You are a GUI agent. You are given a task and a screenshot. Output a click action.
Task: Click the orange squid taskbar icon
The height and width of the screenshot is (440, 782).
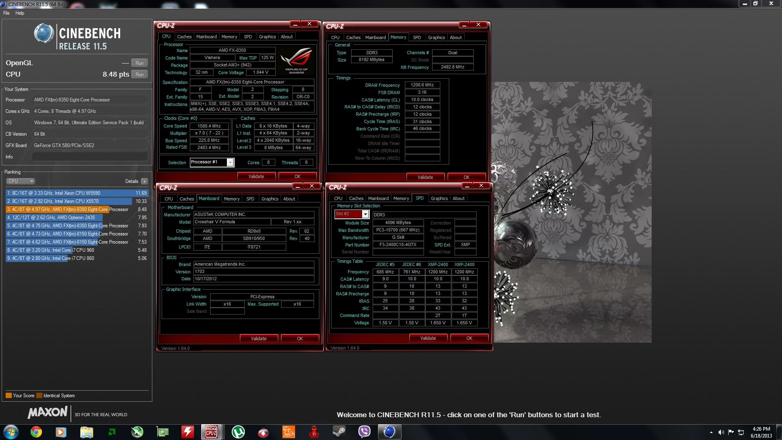coord(289,432)
